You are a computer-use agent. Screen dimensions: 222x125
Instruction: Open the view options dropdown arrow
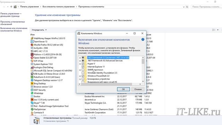point(218,30)
